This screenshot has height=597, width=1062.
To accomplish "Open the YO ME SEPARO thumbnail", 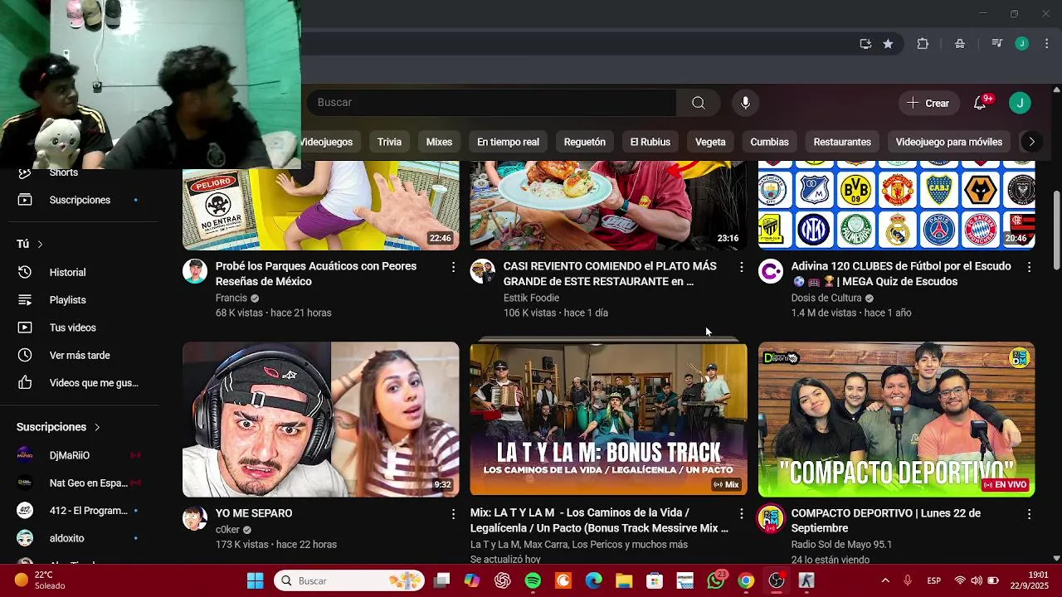I will point(321,420).
